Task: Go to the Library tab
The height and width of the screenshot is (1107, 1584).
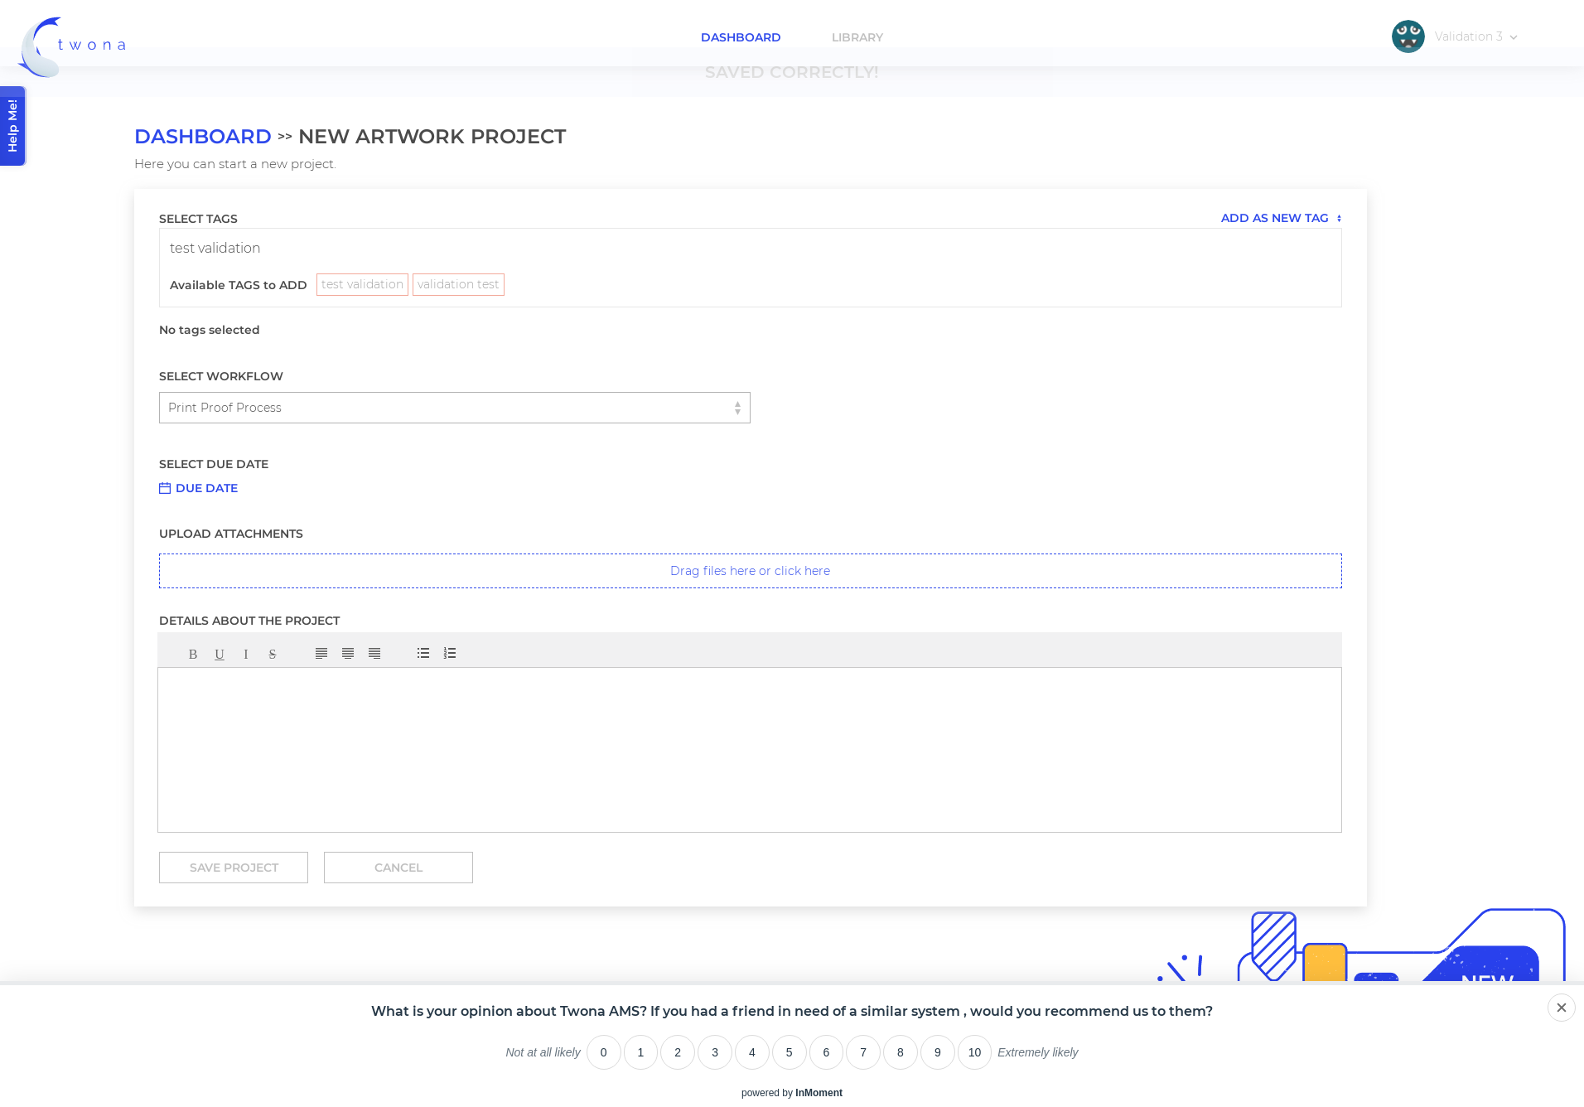Action: 857,37
